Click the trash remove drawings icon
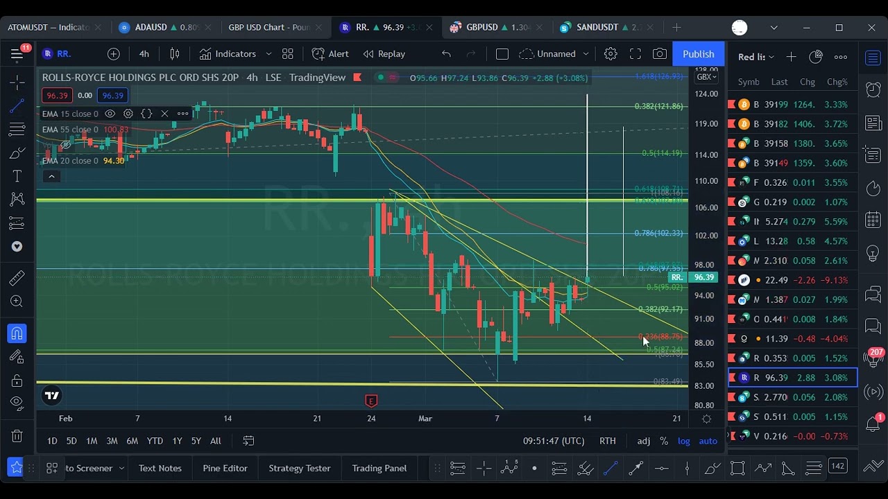Screen dimensions: 888x499 17,436
